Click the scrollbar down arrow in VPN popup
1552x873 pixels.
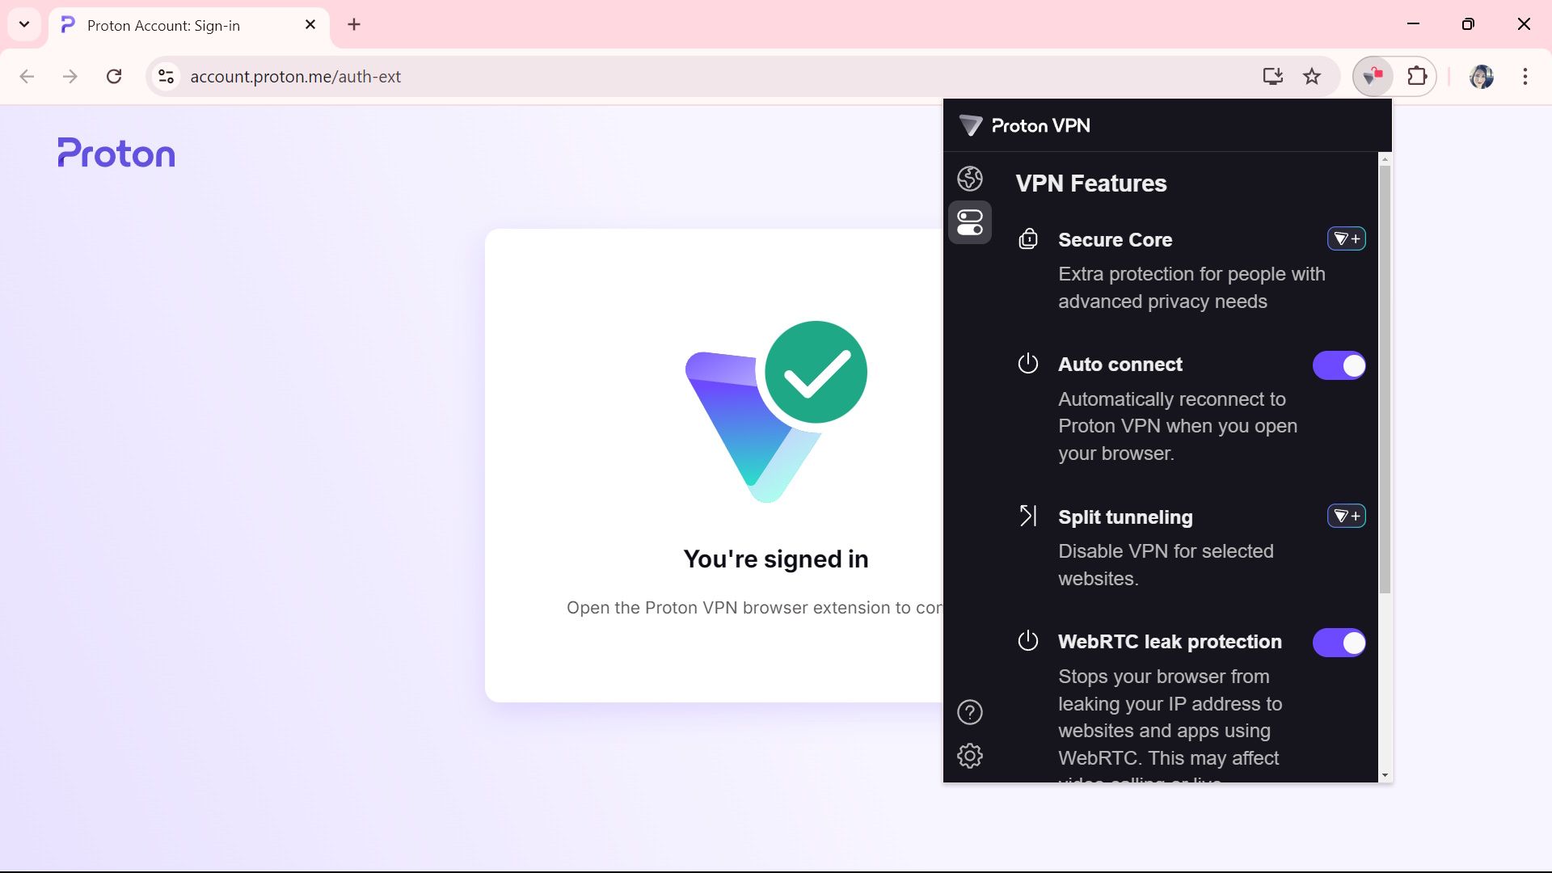pos(1385,775)
